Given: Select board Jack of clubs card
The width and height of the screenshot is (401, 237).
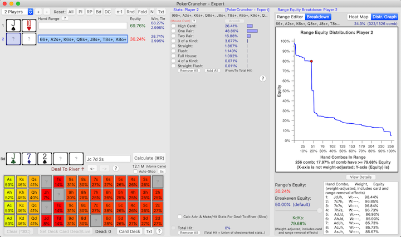Looking at the screenshot, I should (x=13, y=159).
